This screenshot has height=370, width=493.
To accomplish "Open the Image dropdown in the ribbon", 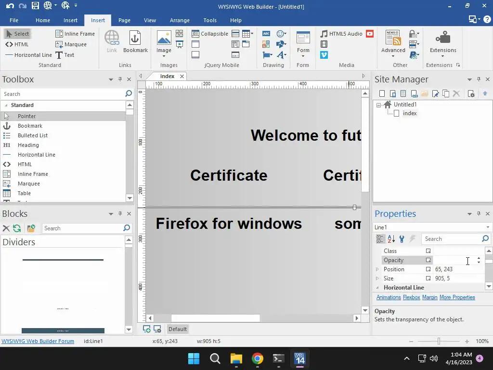I will pos(164,56).
